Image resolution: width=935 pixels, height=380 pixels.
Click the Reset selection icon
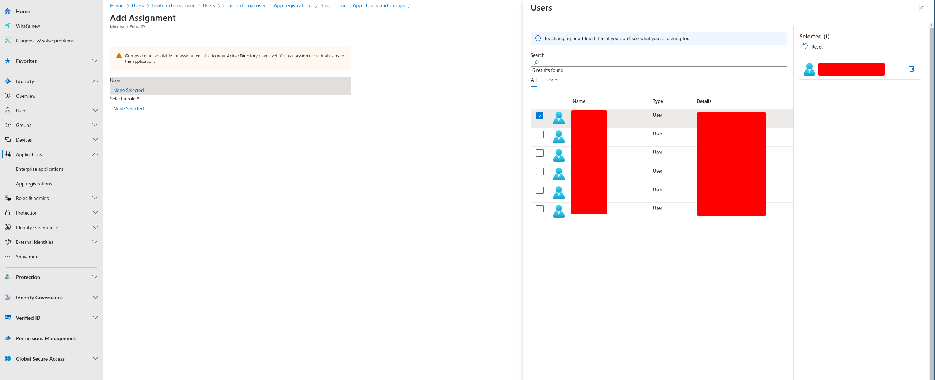805,46
